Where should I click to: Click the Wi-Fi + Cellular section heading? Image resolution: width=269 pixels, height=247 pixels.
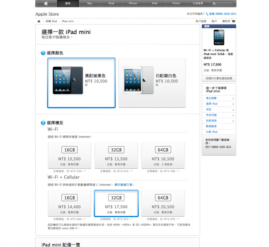point(63,177)
